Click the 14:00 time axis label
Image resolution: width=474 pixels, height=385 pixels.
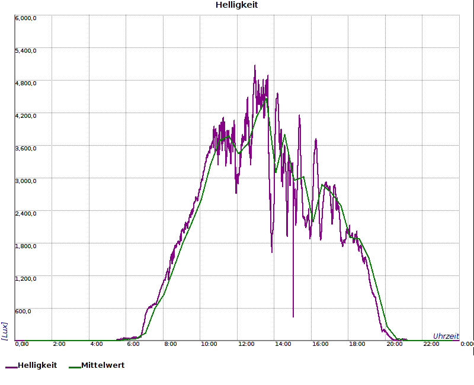click(x=283, y=344)
